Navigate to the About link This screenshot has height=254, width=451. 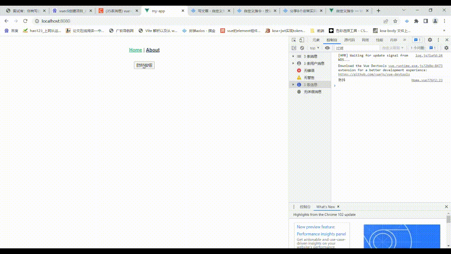[x=153, y=50]
